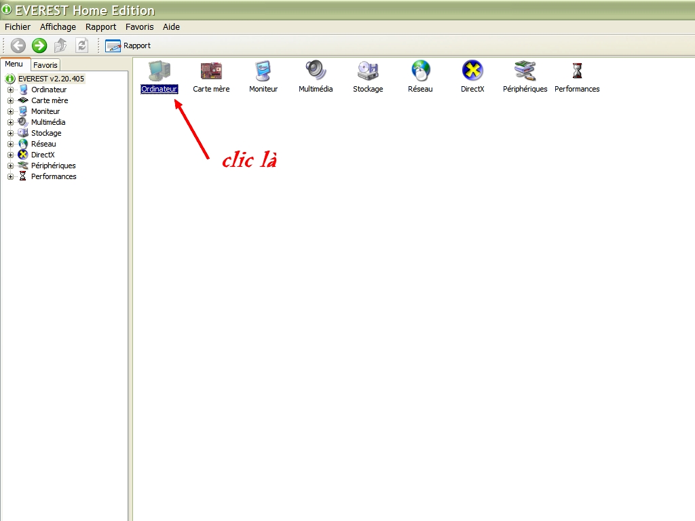Select the EVEREST v2.20.405 root node
Viewport: 695px width, 521px height.
click(x=51, y=79)
